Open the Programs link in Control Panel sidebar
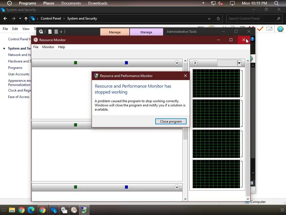The width and height of the screenshot is (286, 215). click(x=15, y=68)
